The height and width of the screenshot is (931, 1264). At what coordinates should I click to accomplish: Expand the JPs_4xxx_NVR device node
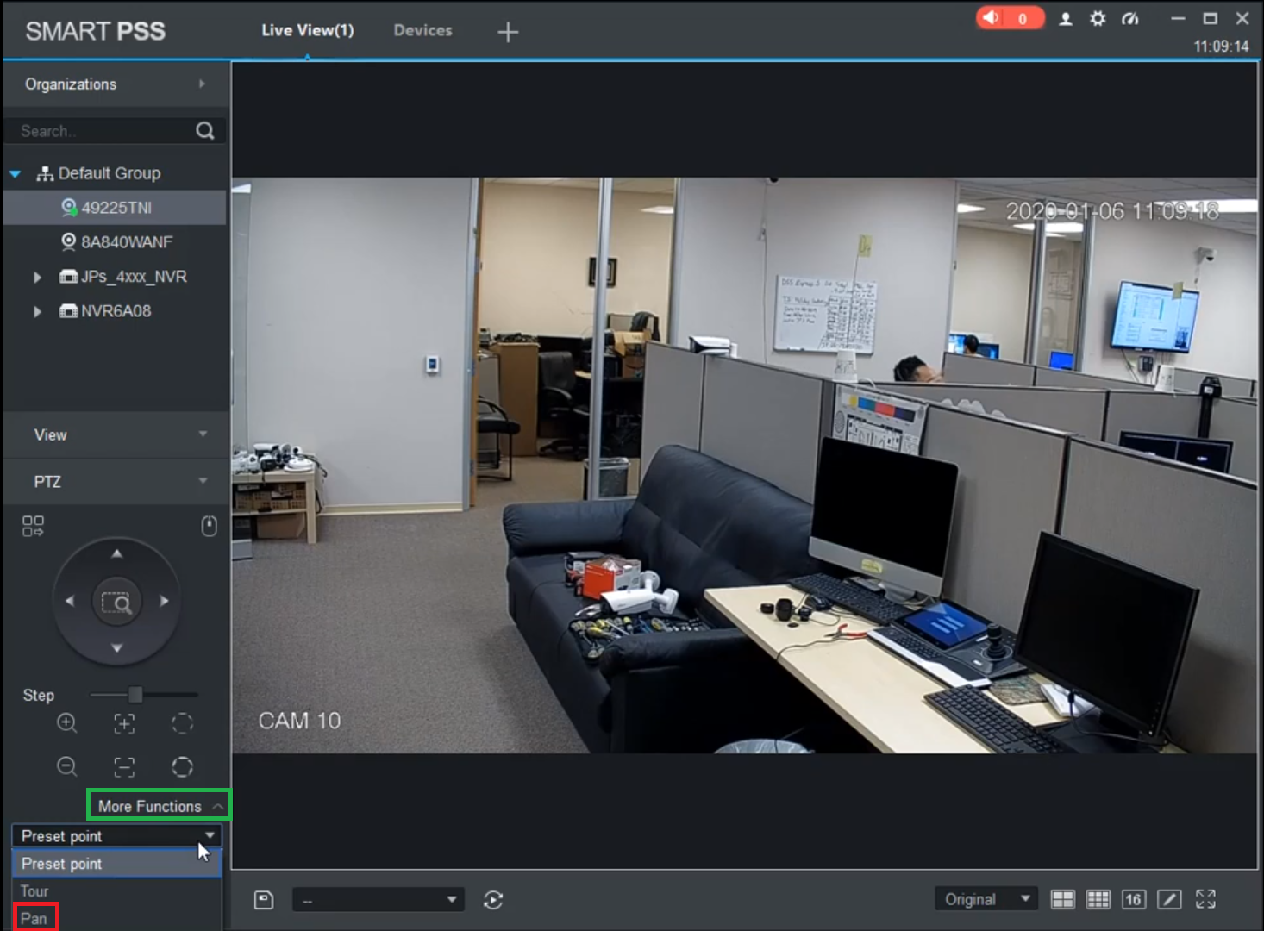(x=37, y=277)
